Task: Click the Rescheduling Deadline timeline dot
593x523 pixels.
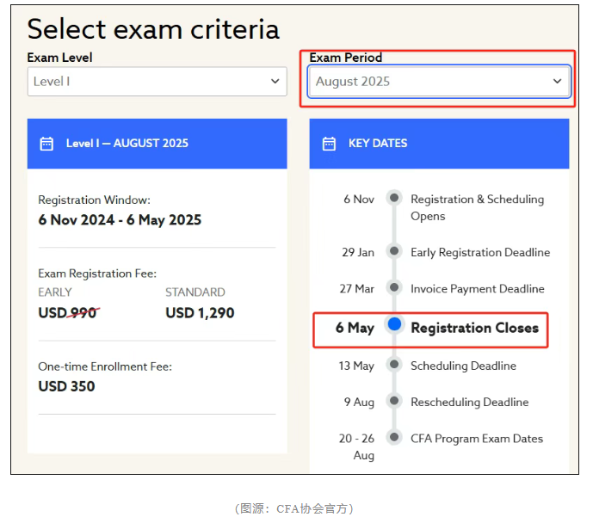Action: pos(394,401)
